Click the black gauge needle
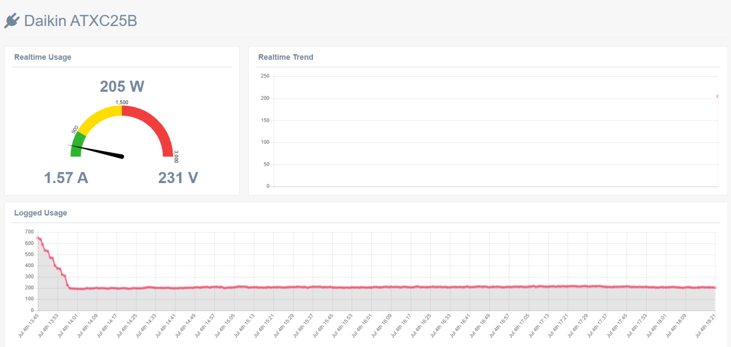The width and height of the screenshot is (731, 347). coord(96,151)
